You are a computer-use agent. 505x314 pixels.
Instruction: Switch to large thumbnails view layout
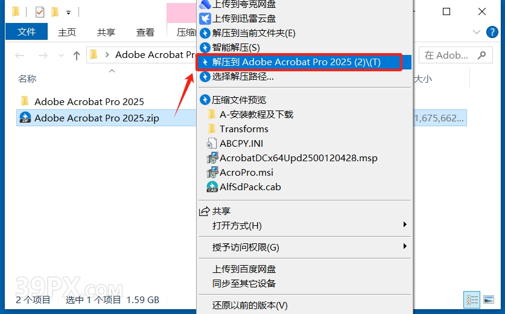click(x=489, y=300)
